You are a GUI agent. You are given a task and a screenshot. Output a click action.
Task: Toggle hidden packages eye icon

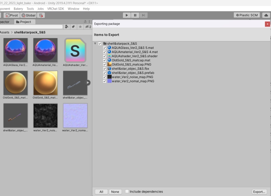(88, 27)
